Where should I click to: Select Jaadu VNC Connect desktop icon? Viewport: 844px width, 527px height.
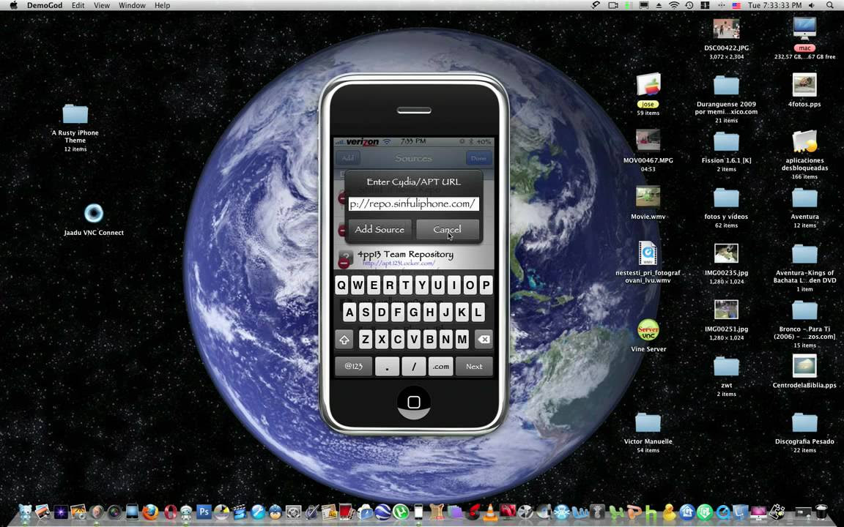(x=94, y=214)
